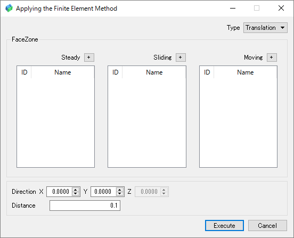This screenshot has width=294, height=238.
Task: Select the ID column header in Moving list
Action: pyautogui.click(x=207, y=72)
